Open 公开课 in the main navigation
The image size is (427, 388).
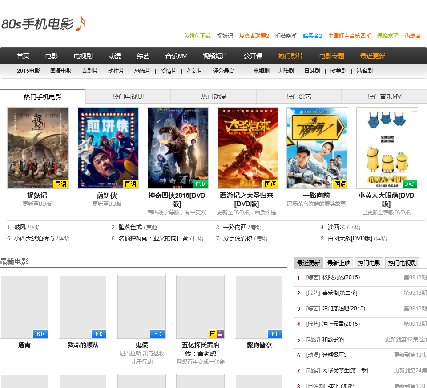(x=253, y=56)
